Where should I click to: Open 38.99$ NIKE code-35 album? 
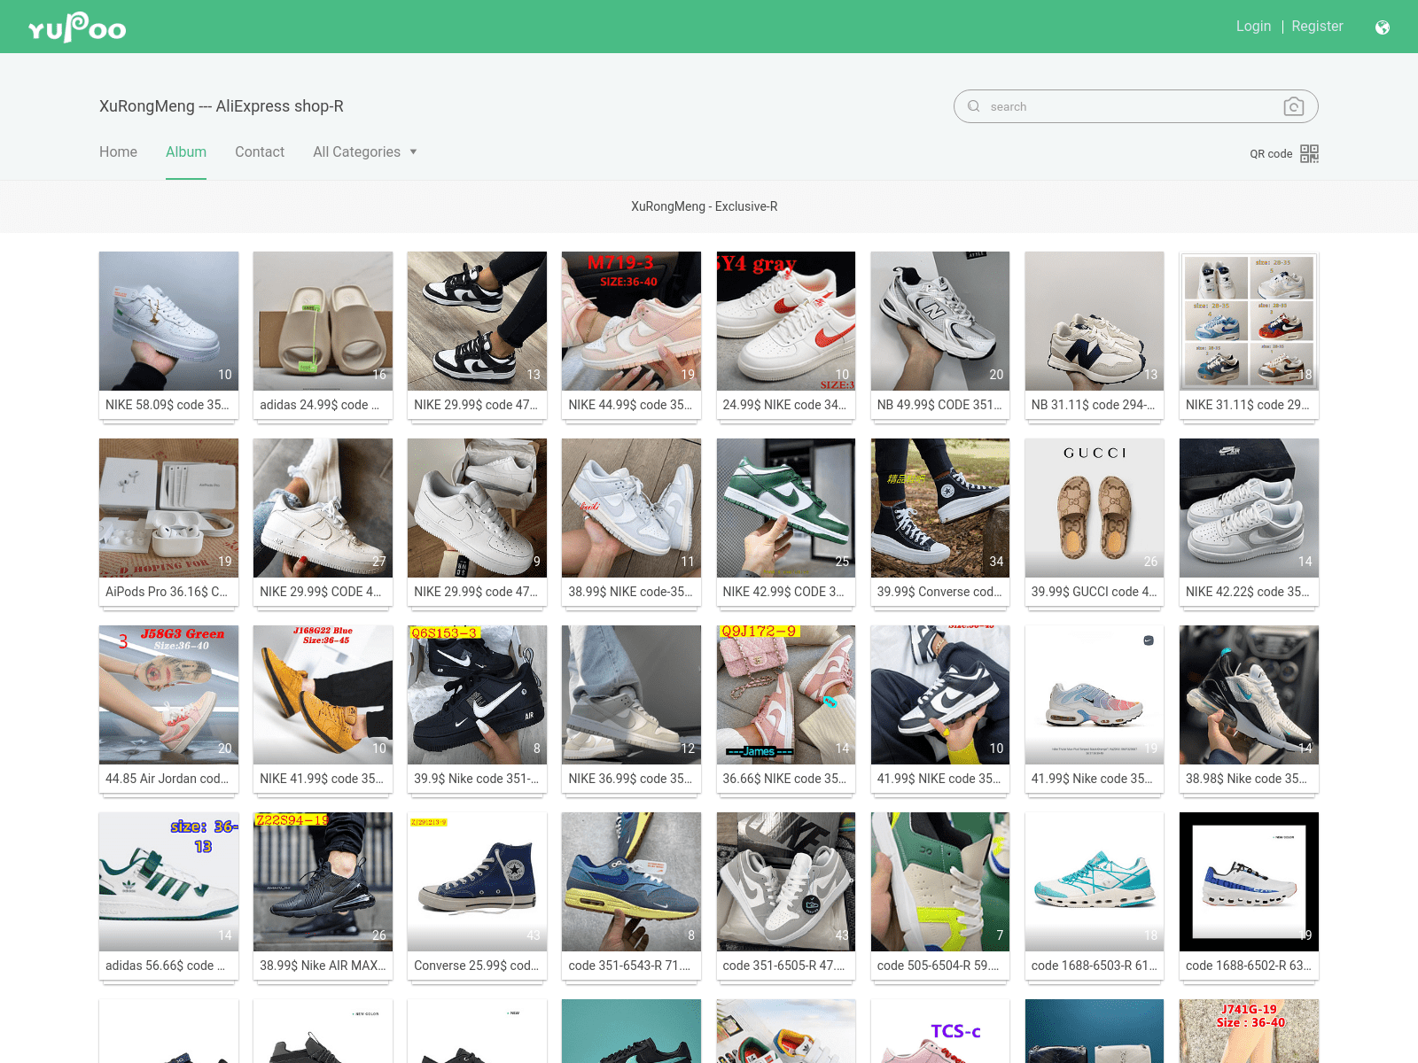click(631, 523)
